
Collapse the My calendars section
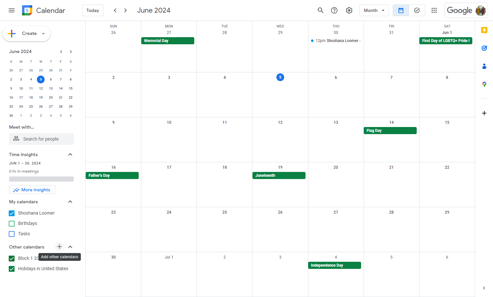(70, 202)
